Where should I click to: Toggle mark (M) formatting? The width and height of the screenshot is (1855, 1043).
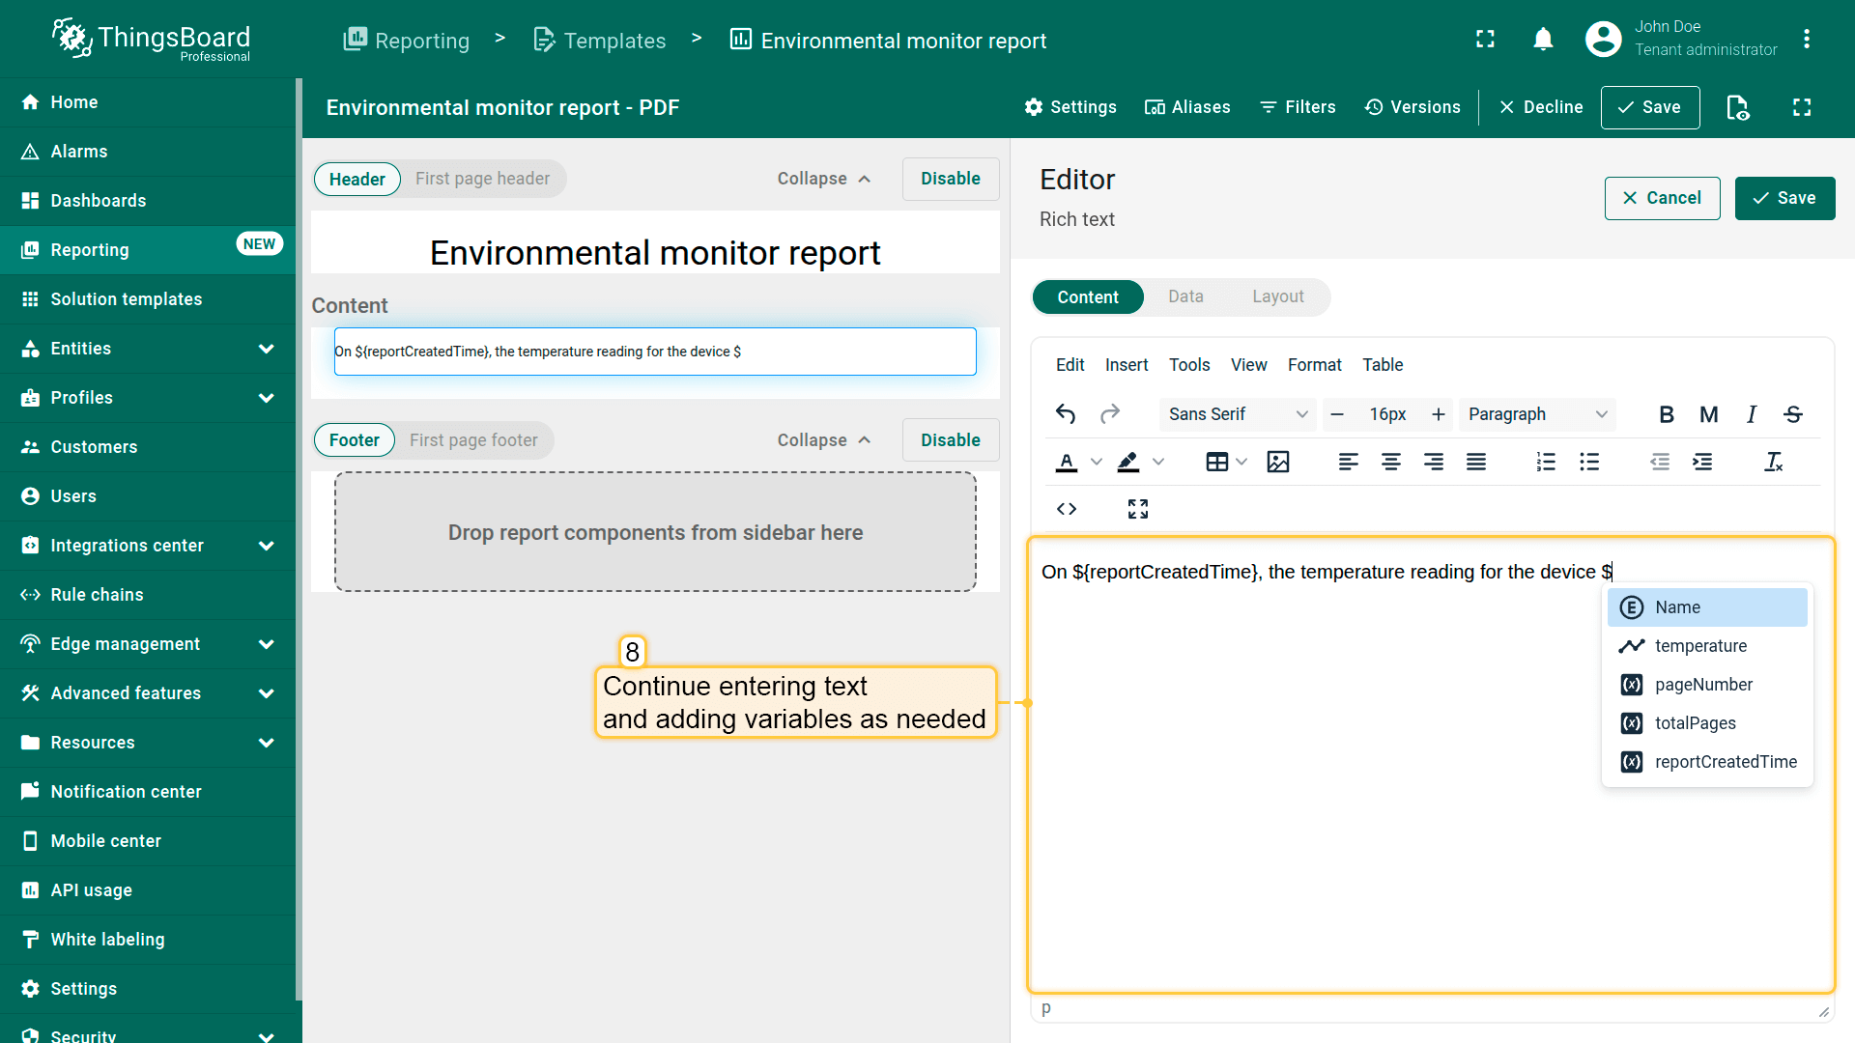click(x=1708, y=414)
